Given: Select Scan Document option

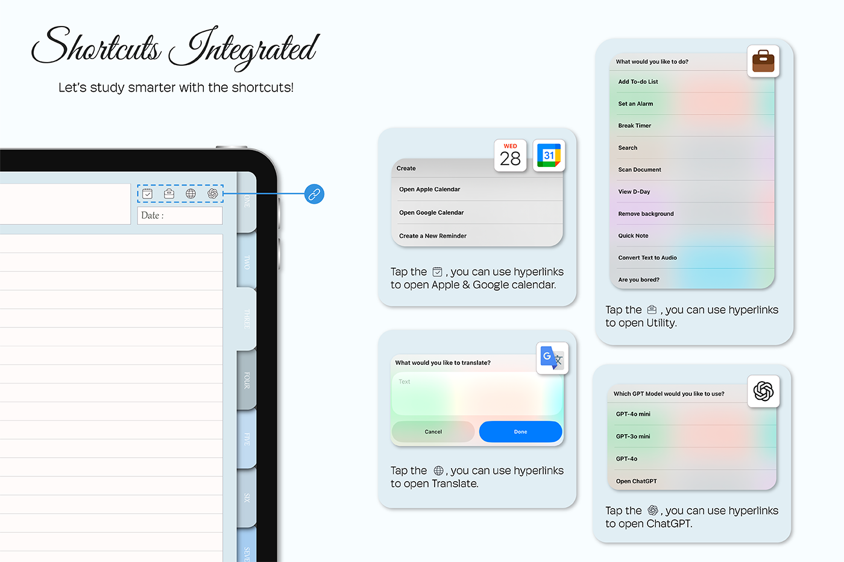Looking at the screenshot, I should [692, 169].
